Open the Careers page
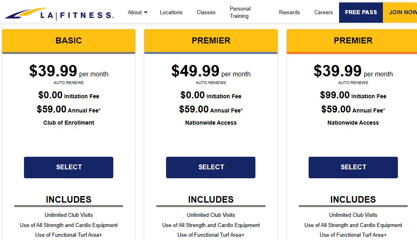Screen dimensions: 417x240 [x=323, y=12]
